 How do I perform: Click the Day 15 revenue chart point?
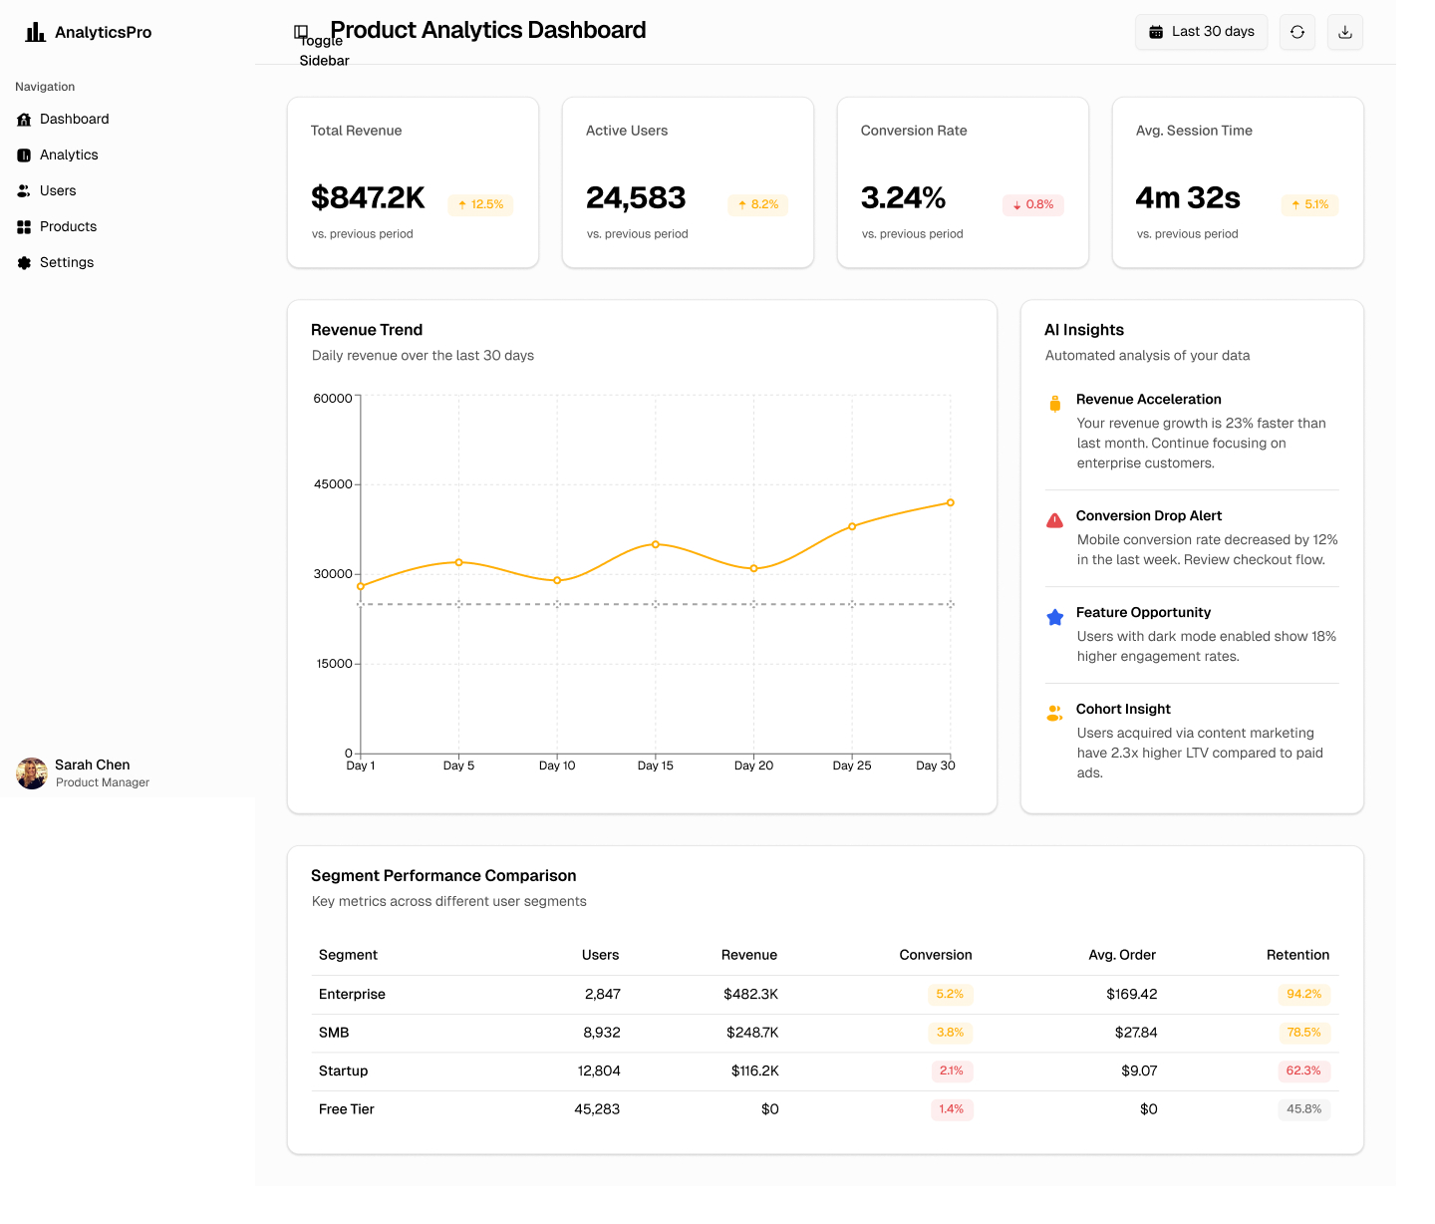click(x=655, y=544)
